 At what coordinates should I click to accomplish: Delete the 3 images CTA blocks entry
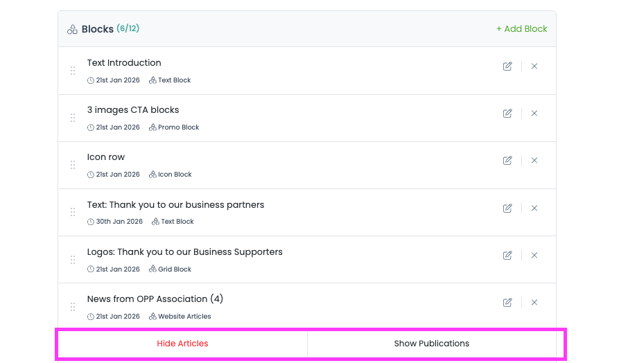534,114
